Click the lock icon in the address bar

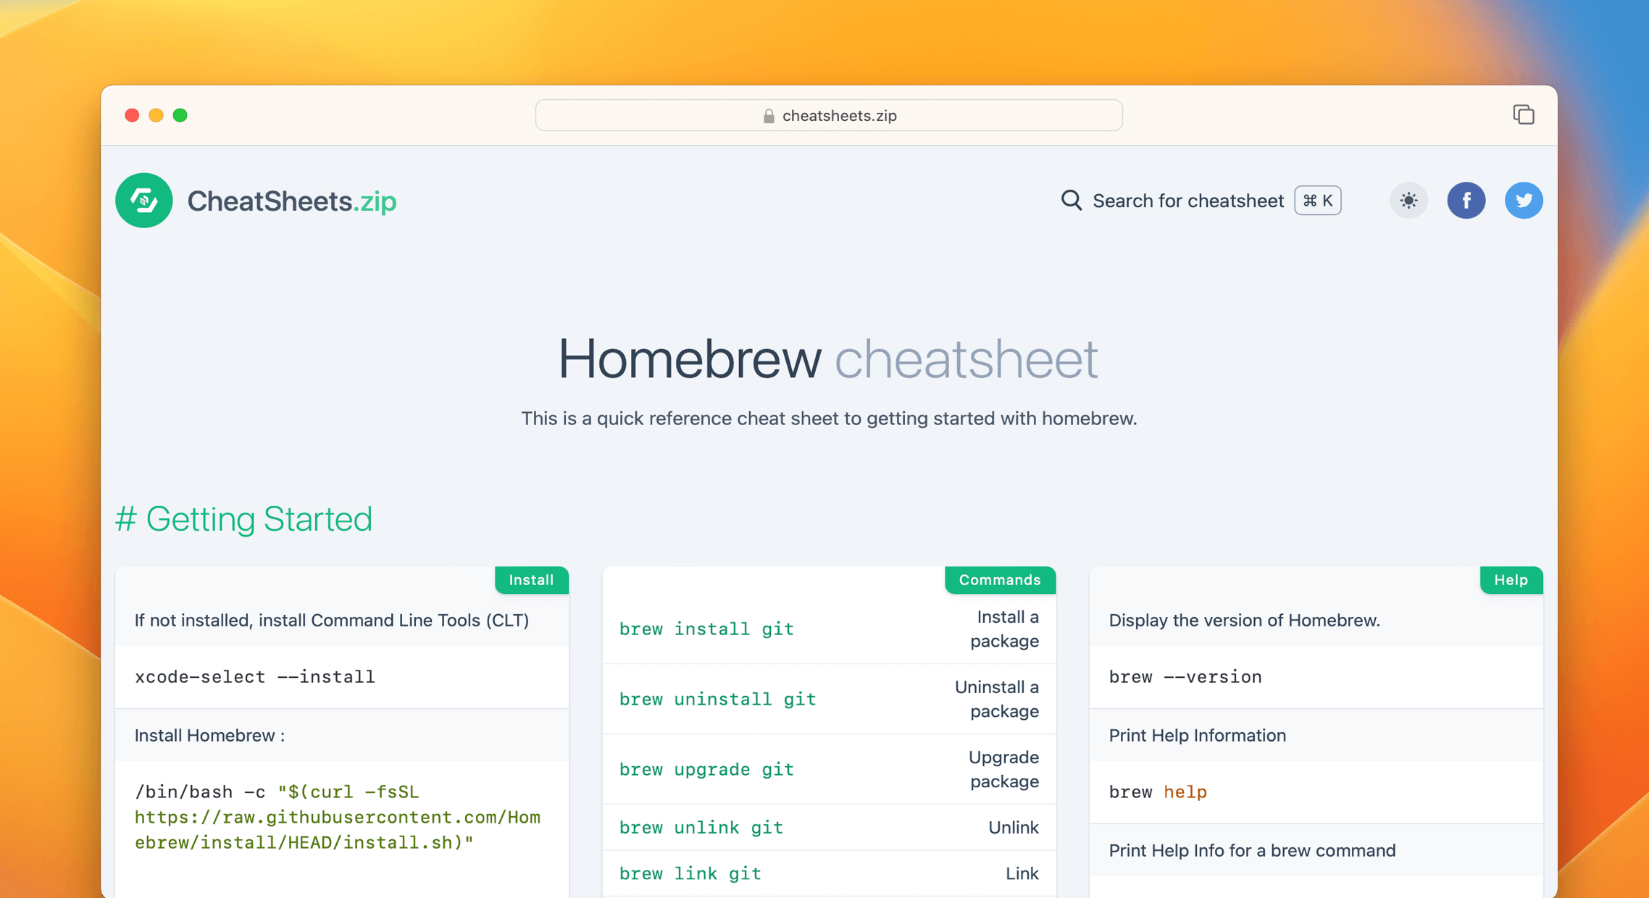pos(768,115)
